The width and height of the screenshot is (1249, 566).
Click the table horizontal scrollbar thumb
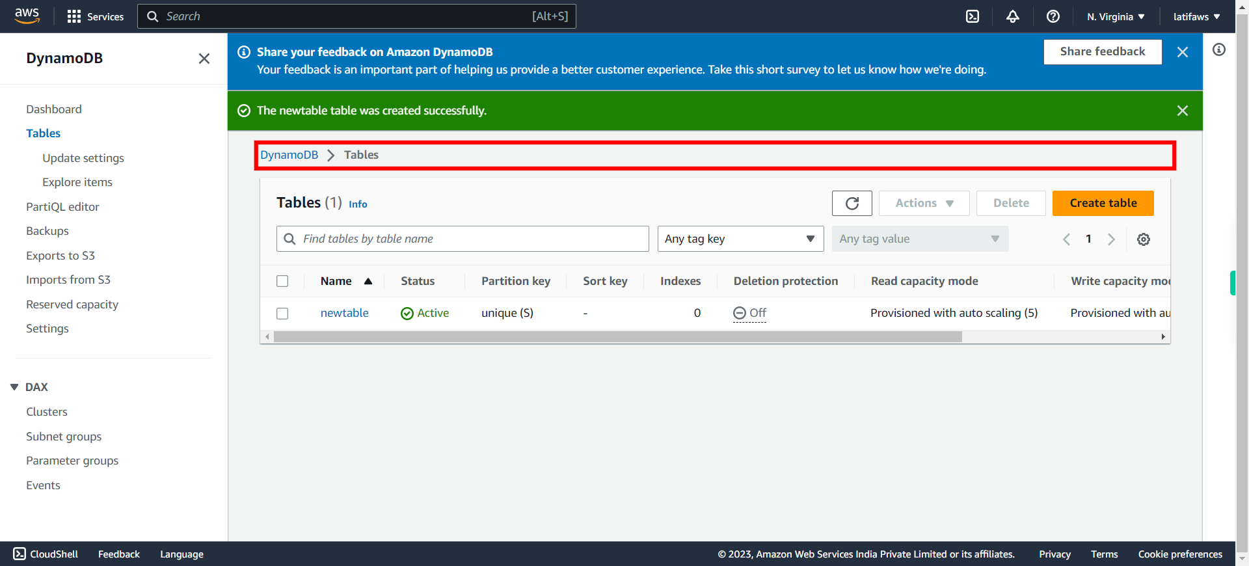[617, 337]
